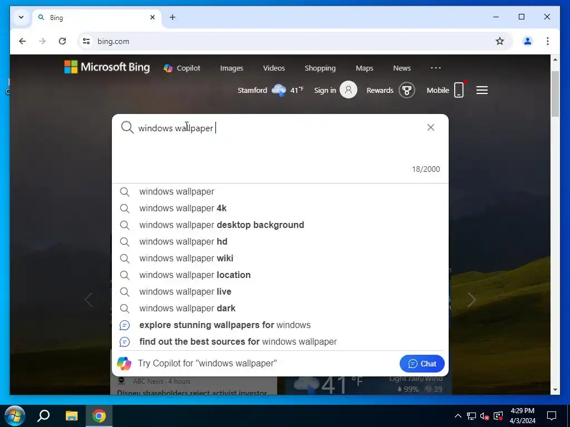Click the Stamford weather cloud icon
The width and height of the screenshot is (570, 427).
pyautogui.click(x=279, y=90)
